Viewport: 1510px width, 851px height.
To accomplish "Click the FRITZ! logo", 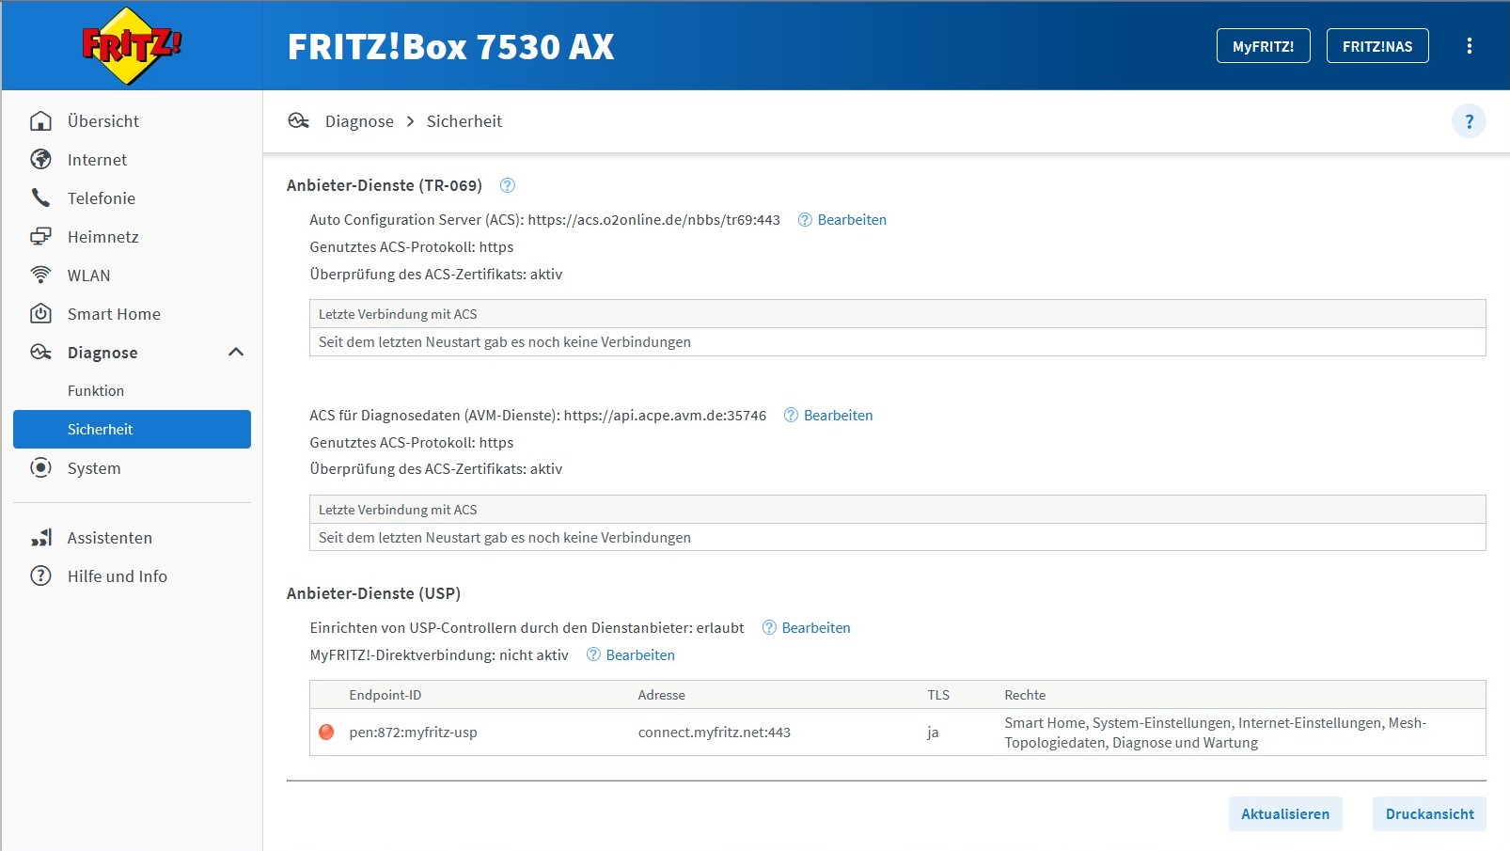I will point(131,46).
